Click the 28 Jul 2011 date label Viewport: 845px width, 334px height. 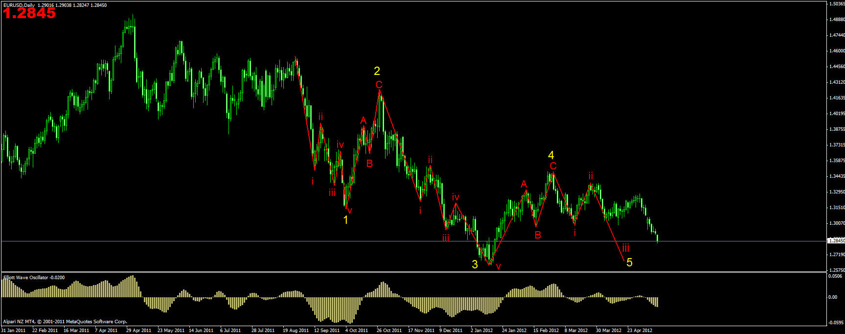[263, 331]
